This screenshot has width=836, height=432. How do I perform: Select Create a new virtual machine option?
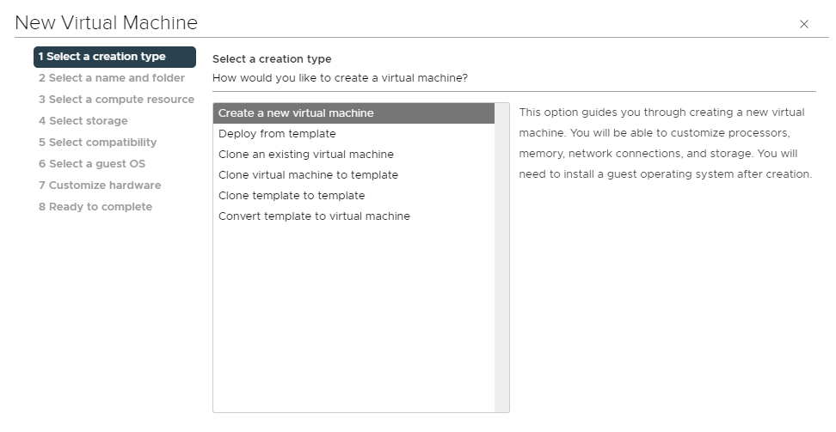pyautogui.click(x=296, y=113)
